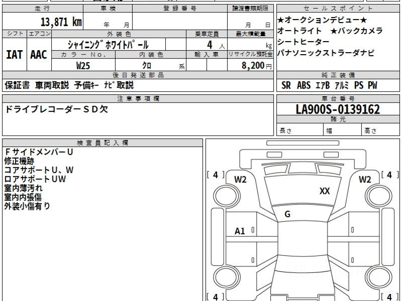Click パナソニックストラーダナビ text
Viewport: 402px width, 301px height.
(326, 53)
